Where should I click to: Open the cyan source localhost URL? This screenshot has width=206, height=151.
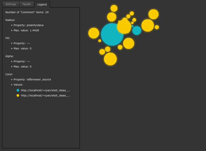pos(46,90)
